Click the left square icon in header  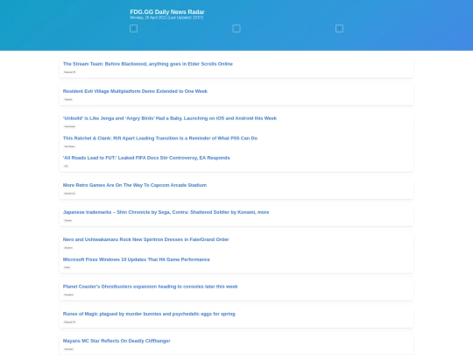(134, 29)
